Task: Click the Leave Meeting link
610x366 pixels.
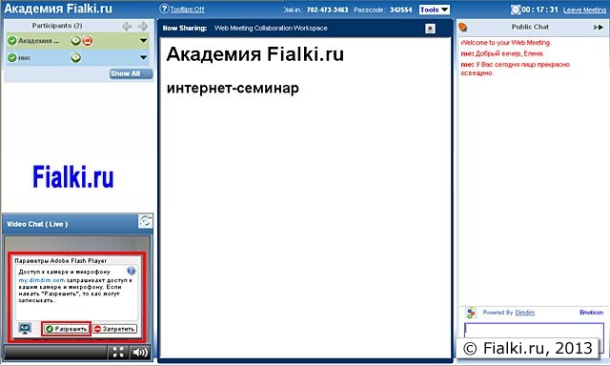Action: point(584,10)
